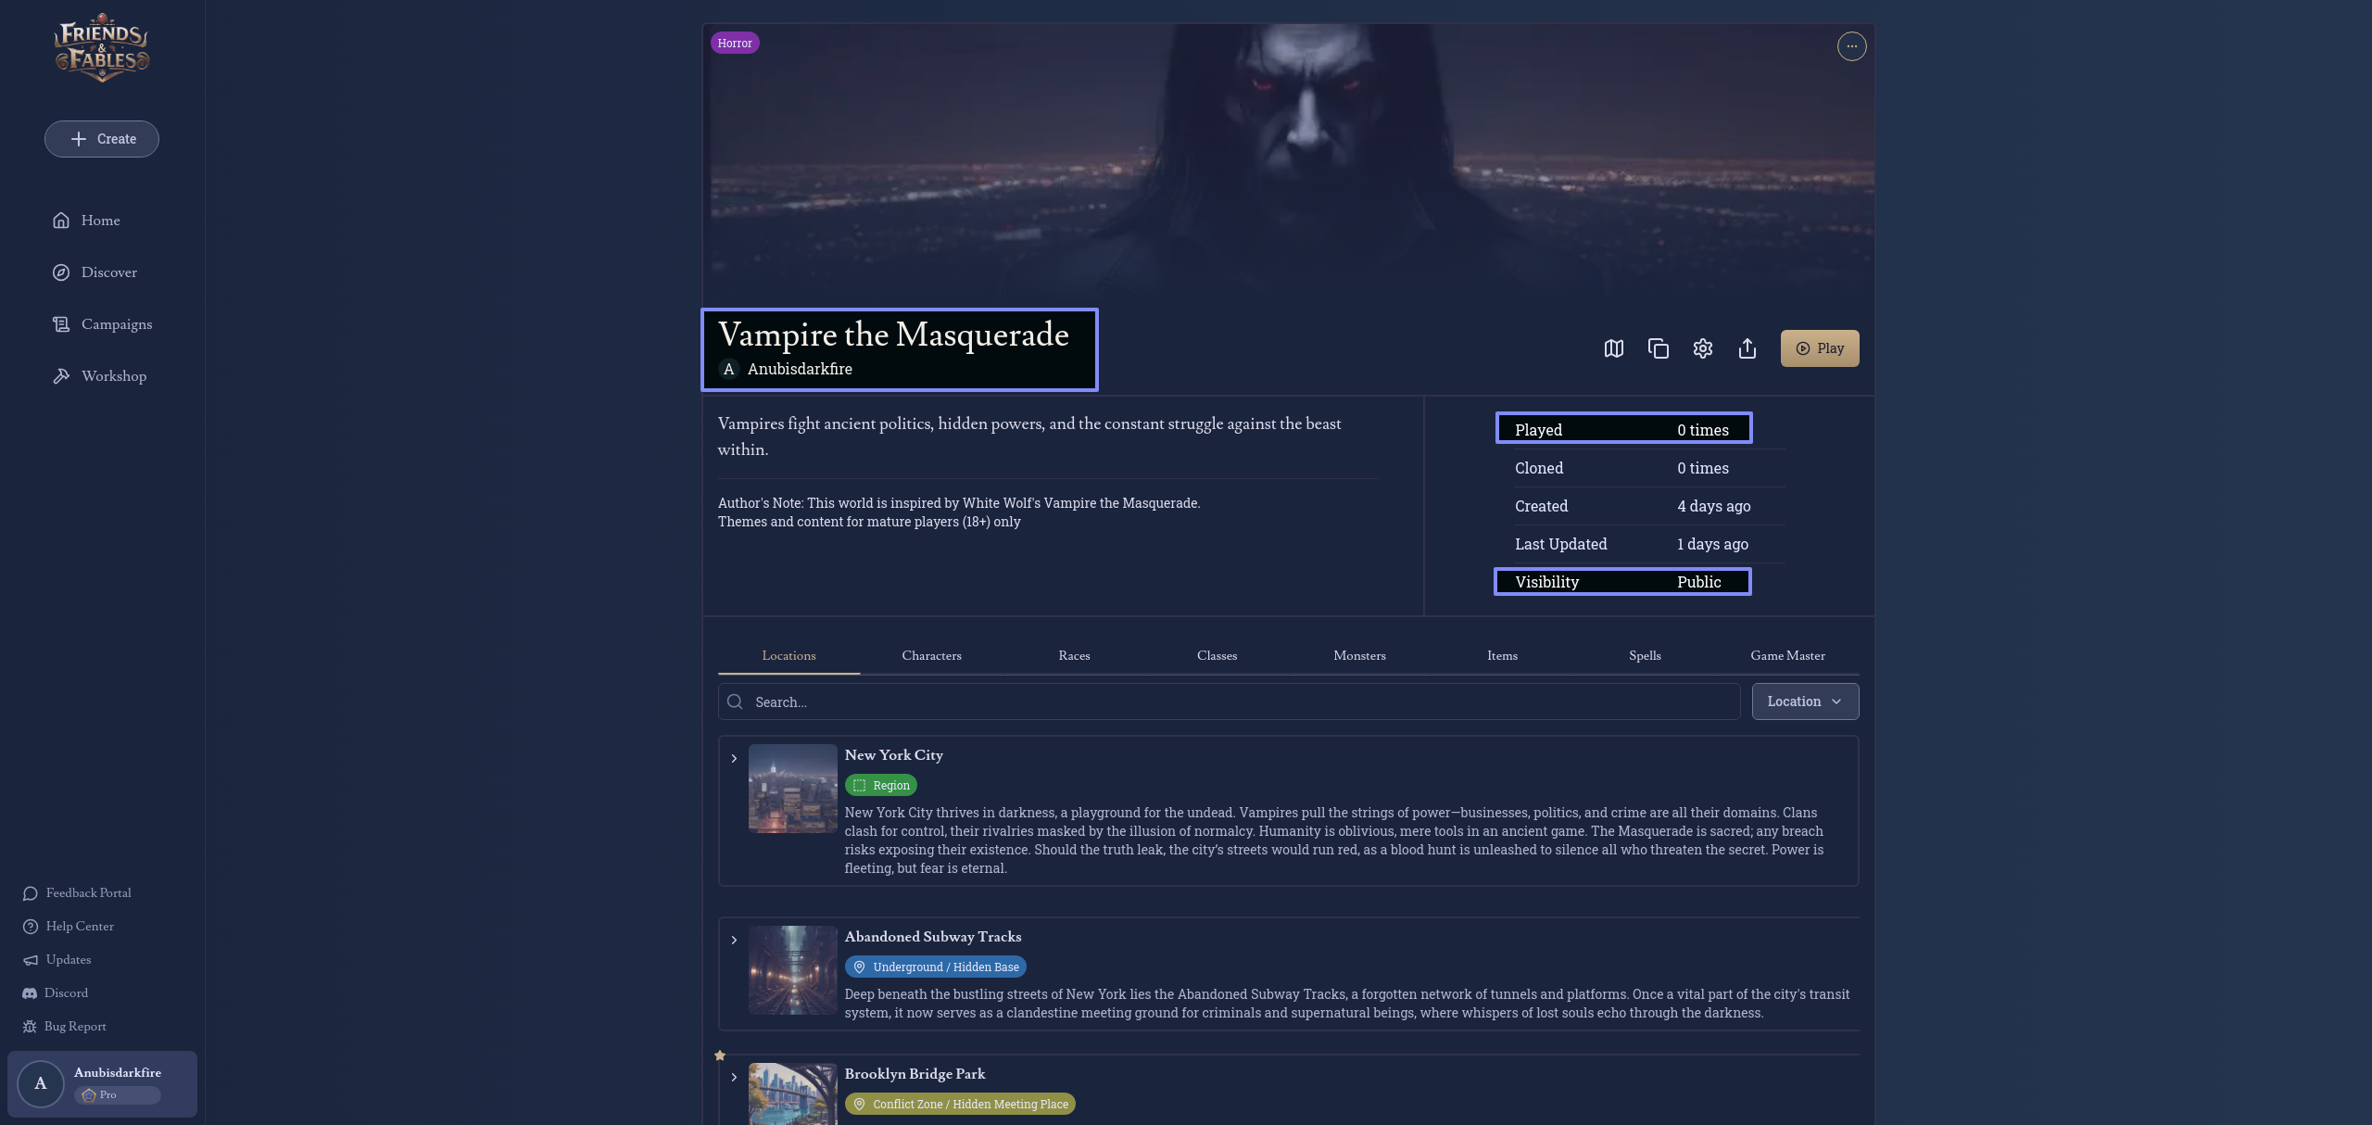The width and height of the screenshot is (2372, 1125).
Task: Open Discord link in sidebar
Action: click(66, 992)
